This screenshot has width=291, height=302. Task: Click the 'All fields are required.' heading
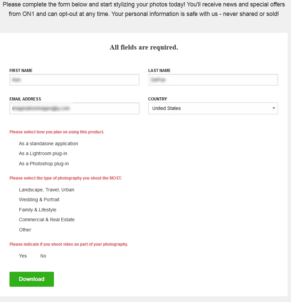click(144, 48)
